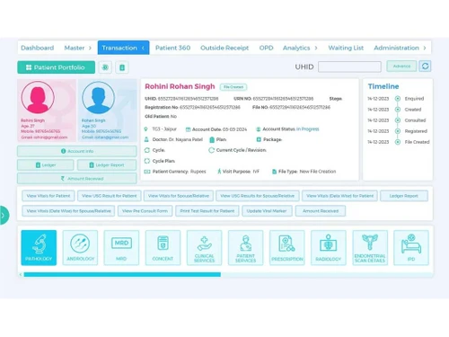Click the Plan clipboard icon

(212, 139)
